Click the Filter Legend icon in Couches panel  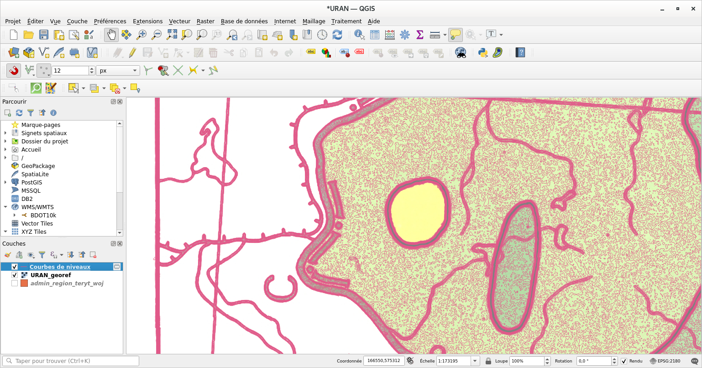pyautogui.click(x=42, y=254)
